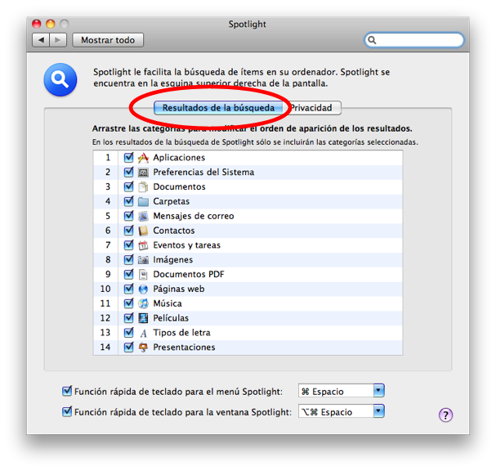Select the Preferencias del Sistema row label
Image resolution: width=496 pixels, height=471 pixels.
pyautogui.click(x=203, y=173)
